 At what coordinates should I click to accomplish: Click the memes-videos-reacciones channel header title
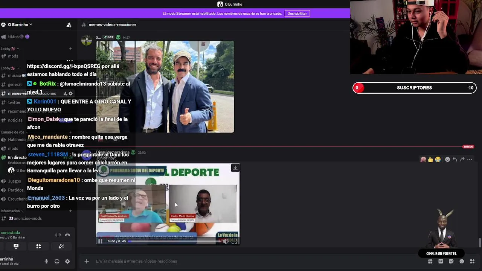tap(113, 24)
